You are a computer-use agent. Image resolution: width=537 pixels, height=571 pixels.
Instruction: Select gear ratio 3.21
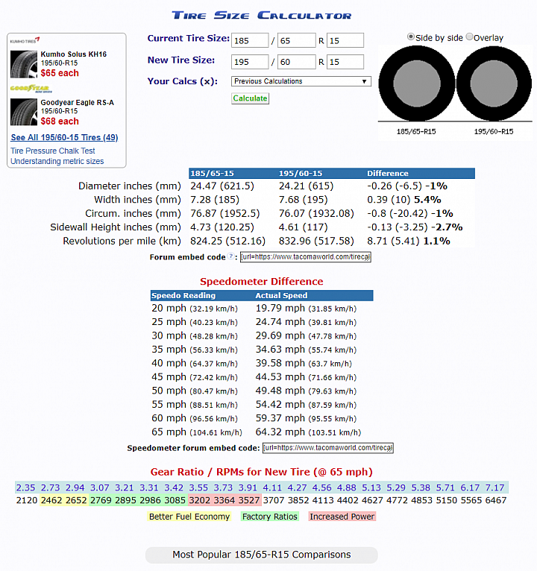pos(125,488)
